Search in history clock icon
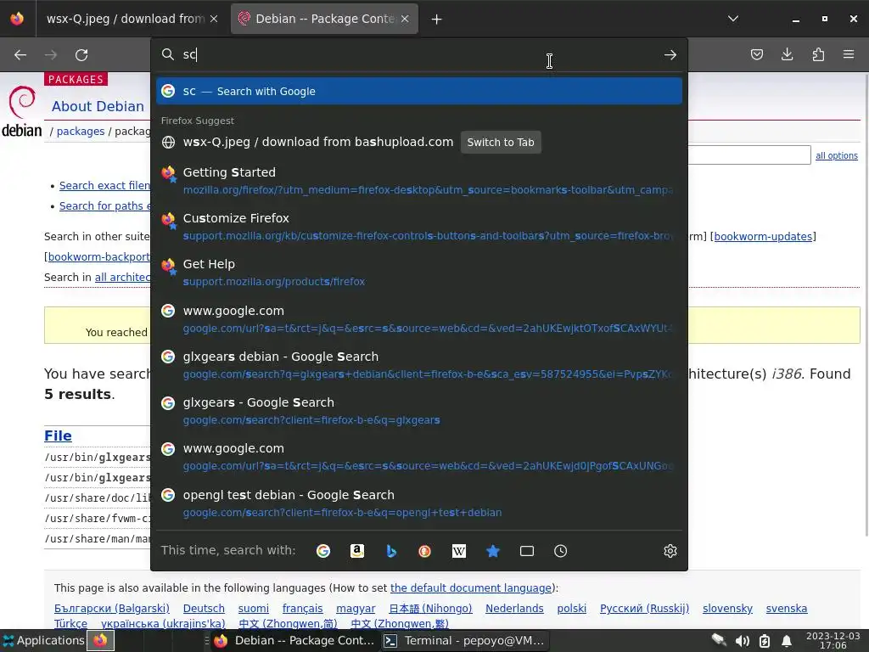 click(x=560, y=551)
